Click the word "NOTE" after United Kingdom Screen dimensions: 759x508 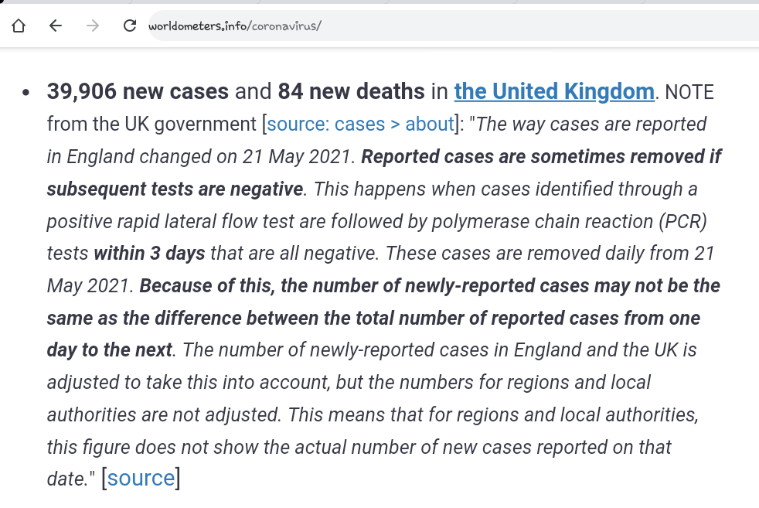[x=689, y=92]
